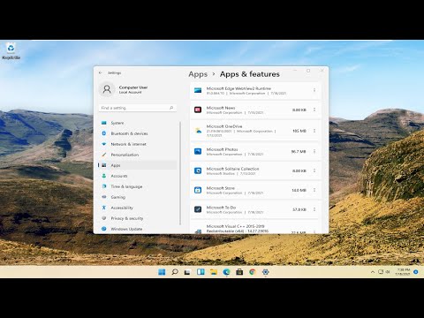The width and height of the screenshot is (424, 318).
Task: Open Time & language settings
Action: [138, 186]
